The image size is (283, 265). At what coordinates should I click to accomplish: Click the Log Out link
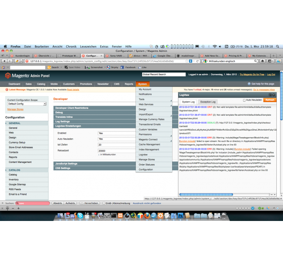click(x=271, y=74)
